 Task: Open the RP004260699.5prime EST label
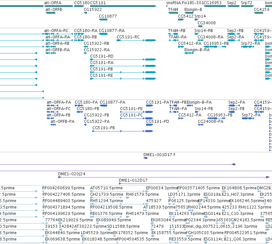[x=64, y=188]
